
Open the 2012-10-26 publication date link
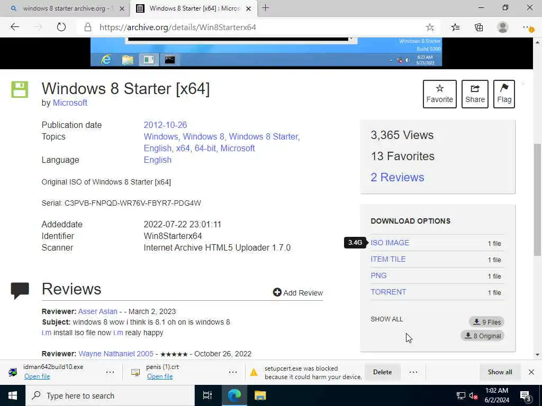tap(165, 125)
